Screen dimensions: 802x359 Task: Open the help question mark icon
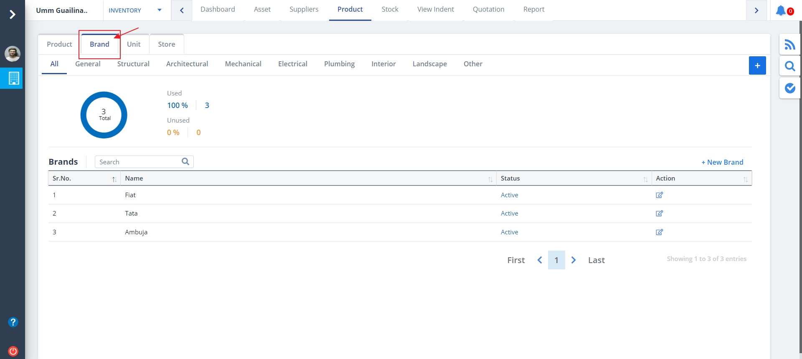tap(13, 322)
